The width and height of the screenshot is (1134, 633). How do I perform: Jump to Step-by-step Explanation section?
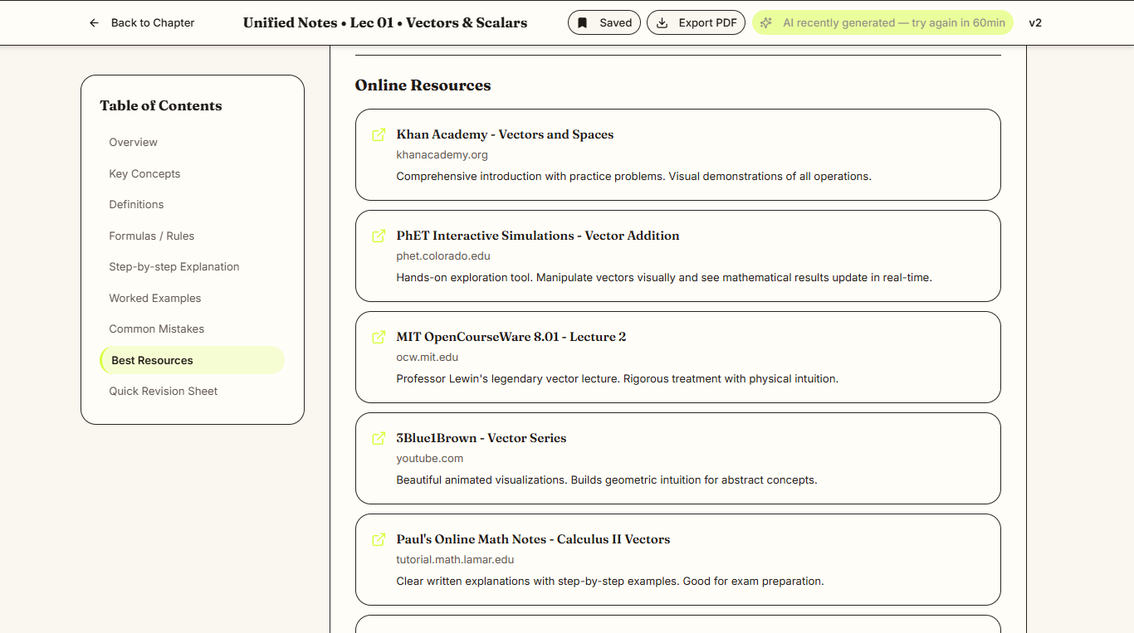coord(192,267)
